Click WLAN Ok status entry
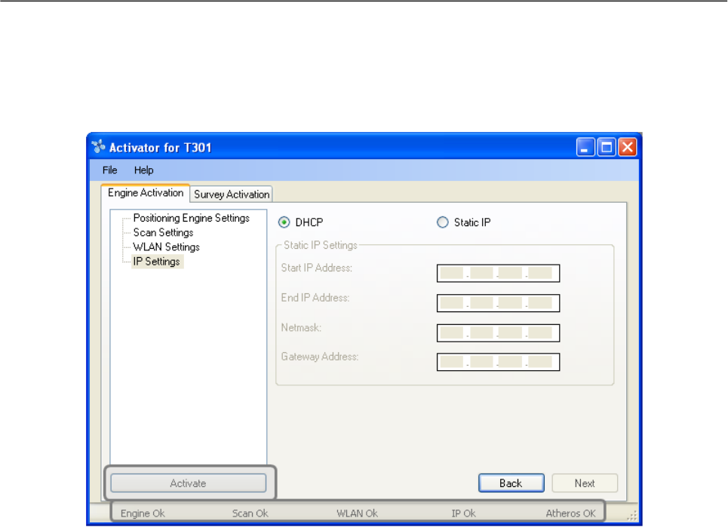 (x=357, y=513)
